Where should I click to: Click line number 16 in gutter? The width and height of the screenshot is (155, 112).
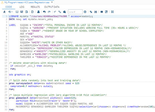6,60
